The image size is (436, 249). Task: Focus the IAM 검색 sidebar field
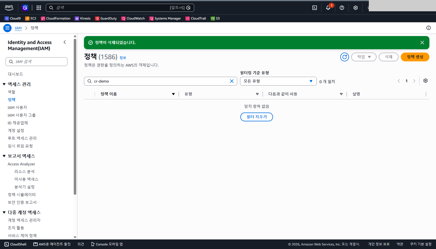click(36, 62)
